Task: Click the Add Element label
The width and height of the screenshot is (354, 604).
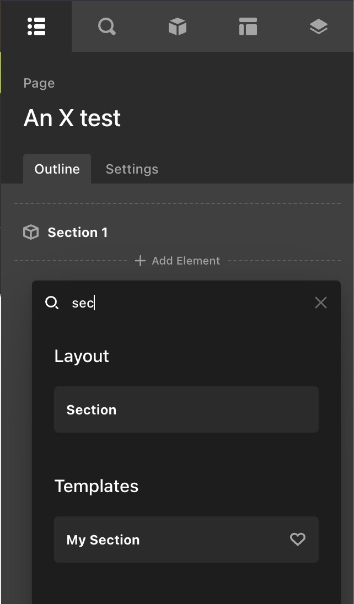Action: (186, 261)
